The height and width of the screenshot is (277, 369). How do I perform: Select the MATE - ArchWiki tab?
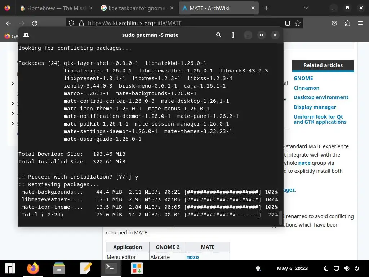[x=218, y=8]
